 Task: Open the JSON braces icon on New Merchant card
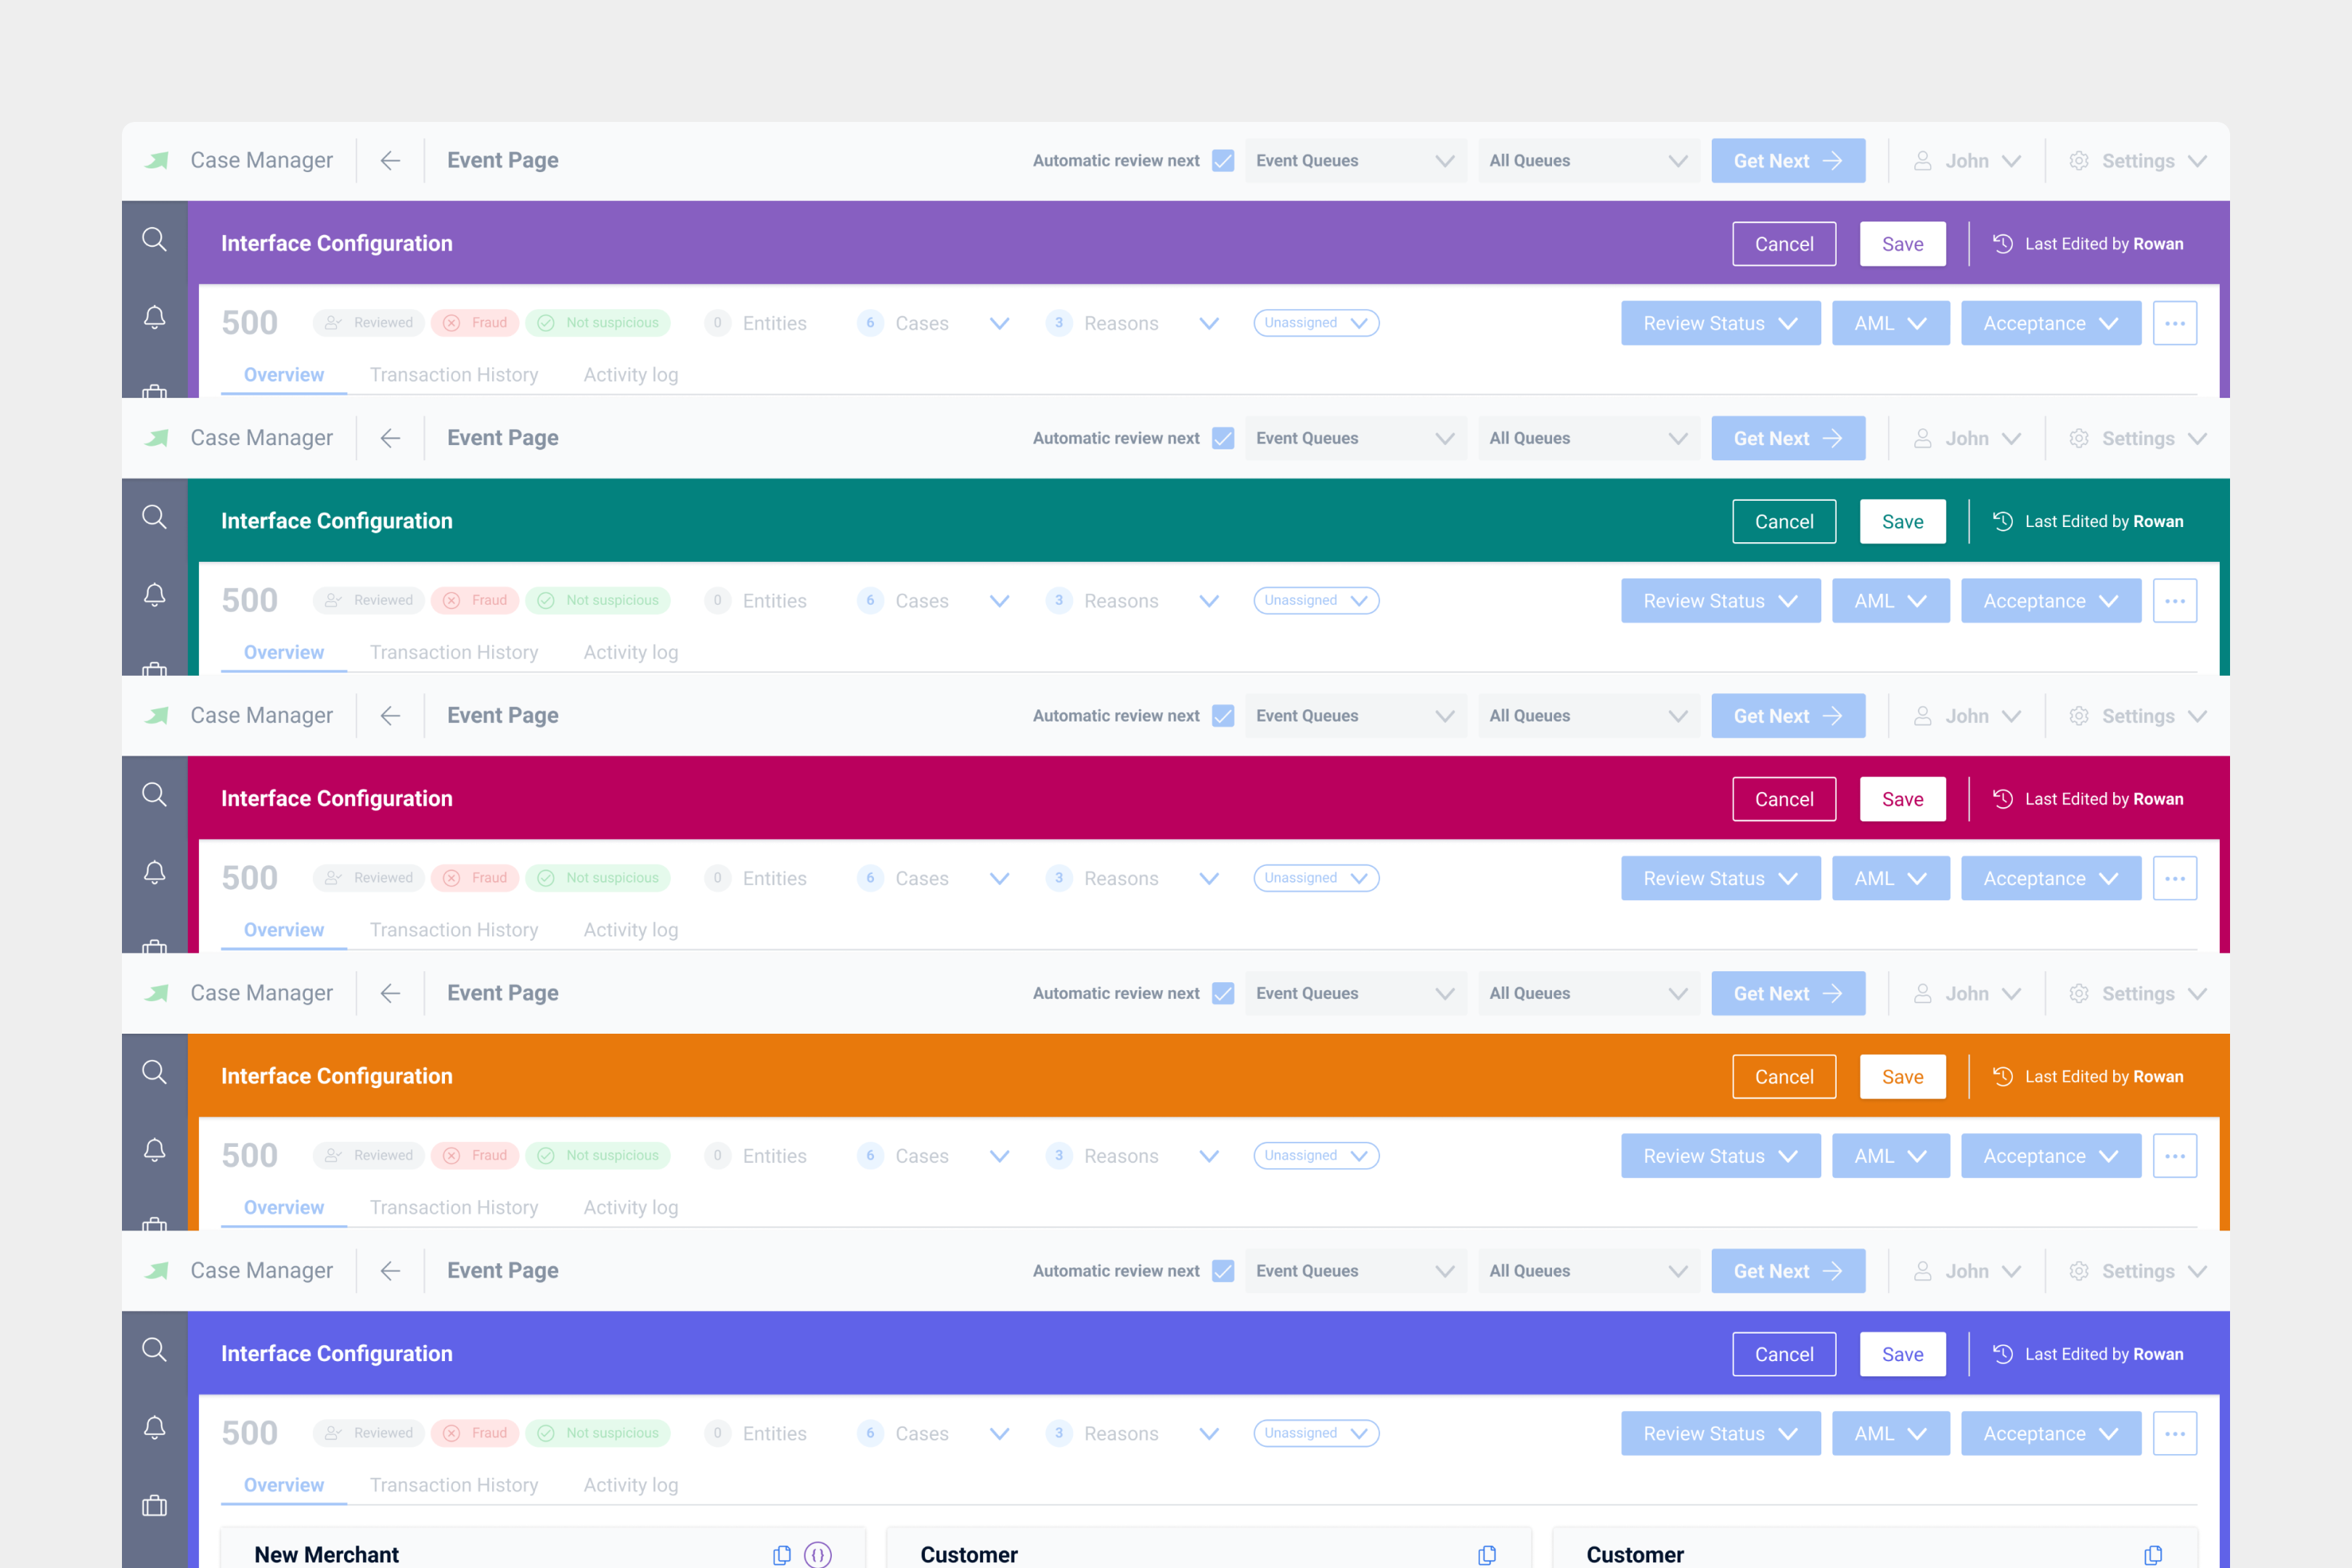click(x=818, y=1554)
